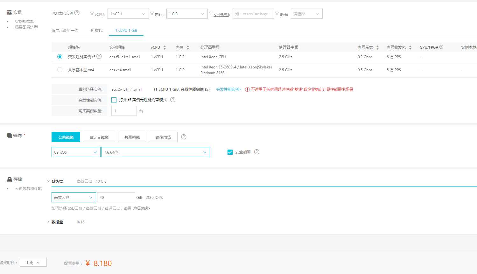477x274 pixels.
Task: Switch to 仅显示最新一代 tab
Action: [65, 31]
